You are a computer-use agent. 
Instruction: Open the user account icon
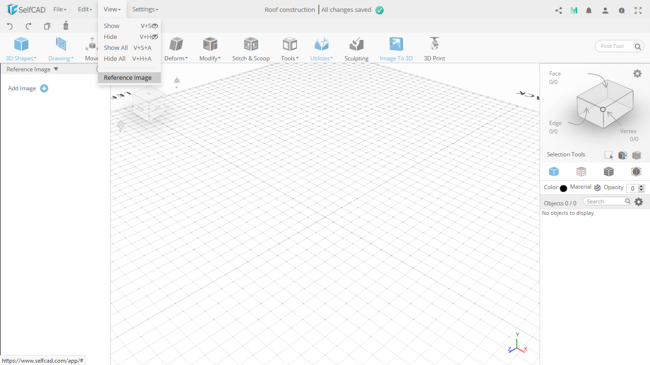click(605, 10)
